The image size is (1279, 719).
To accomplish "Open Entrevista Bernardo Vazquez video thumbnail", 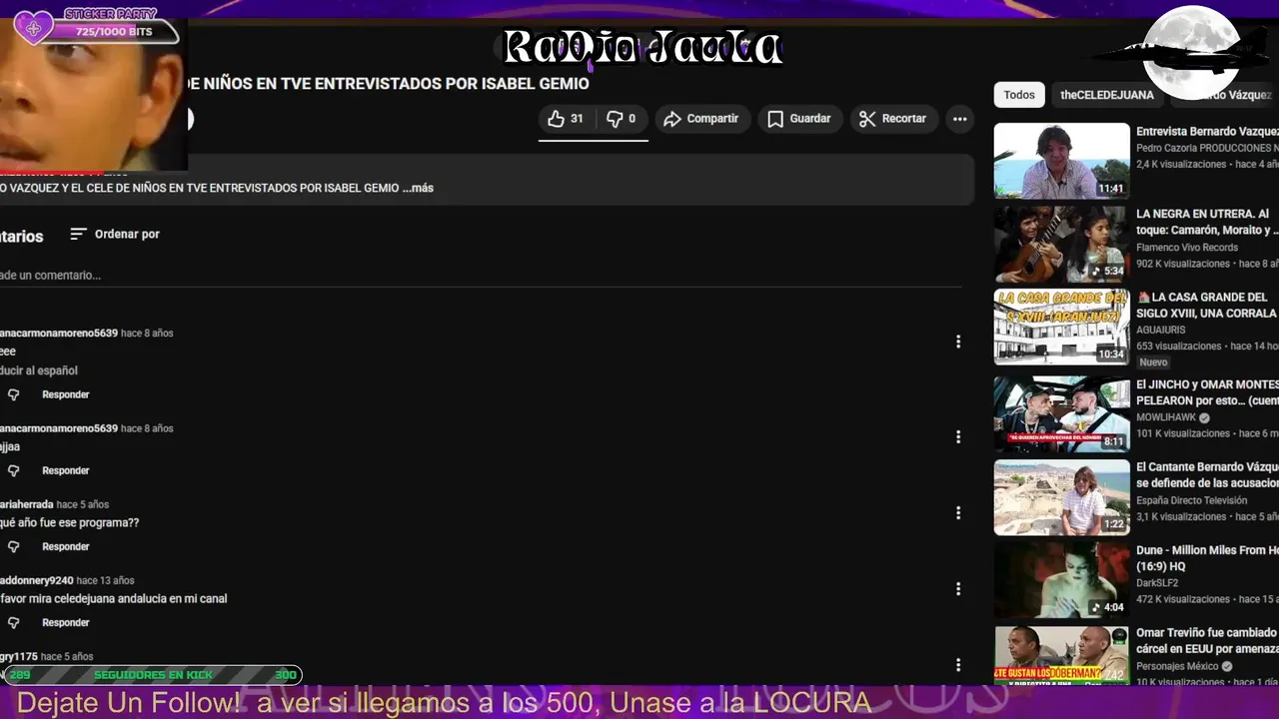I will 1061,160.
